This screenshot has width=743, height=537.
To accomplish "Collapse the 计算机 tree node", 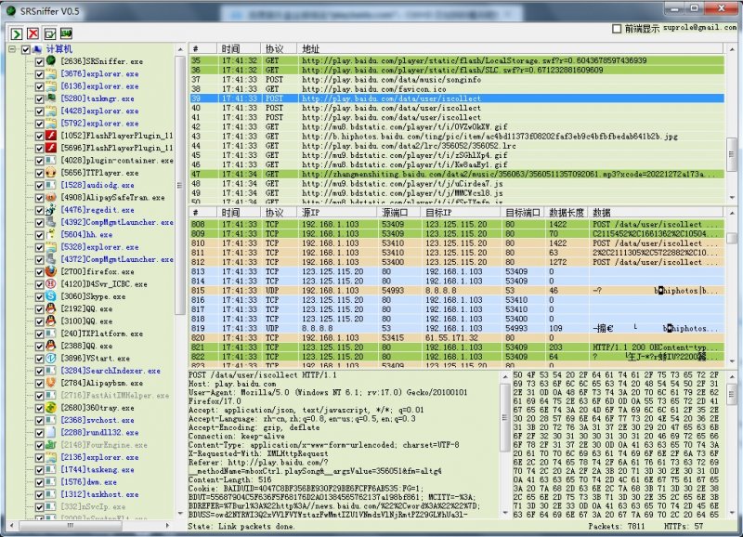I will tap(12, 49).
